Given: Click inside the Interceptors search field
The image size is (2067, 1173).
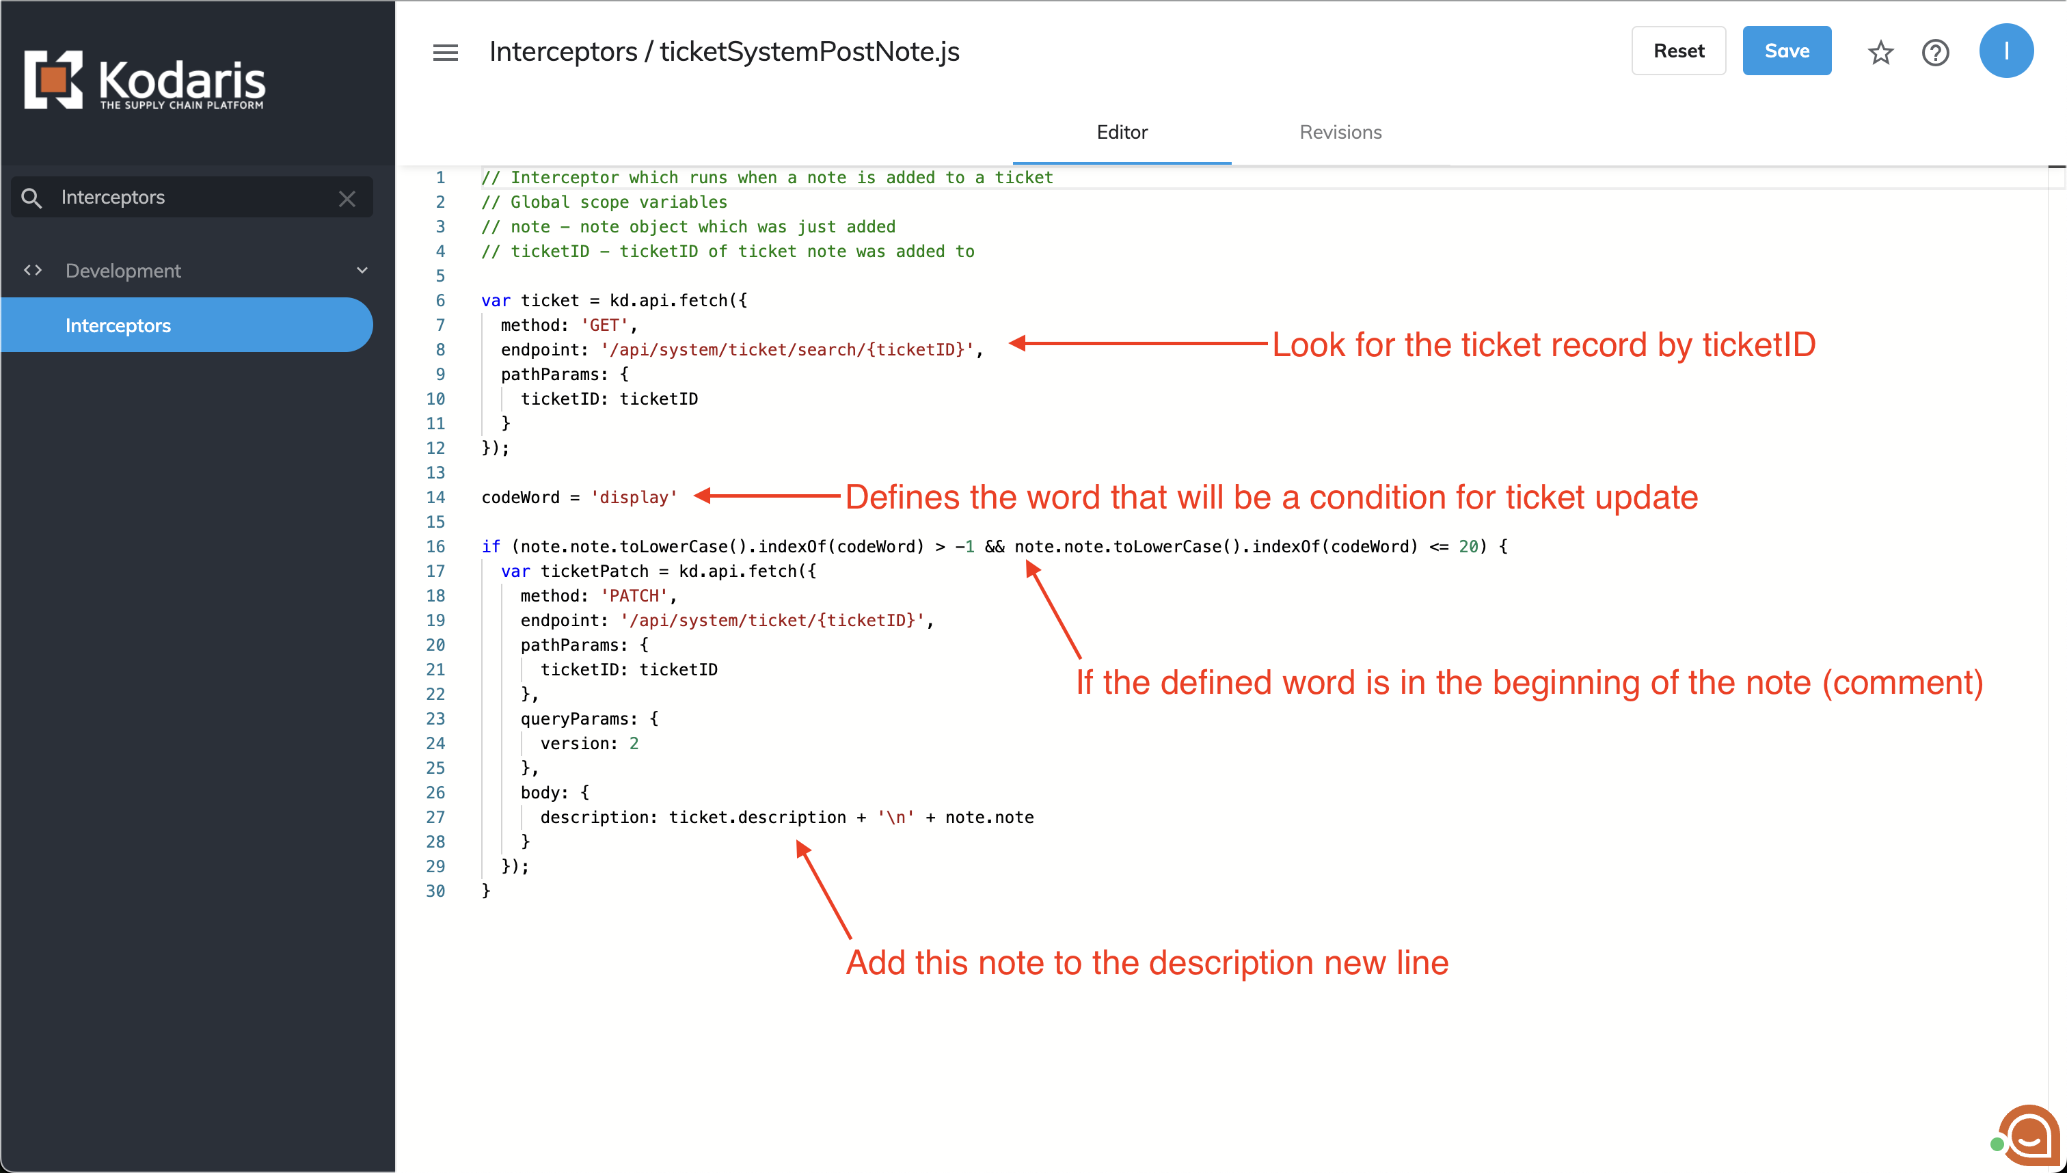Looking at the screenshot, I should pyautogui.click(x=193, y=198).
